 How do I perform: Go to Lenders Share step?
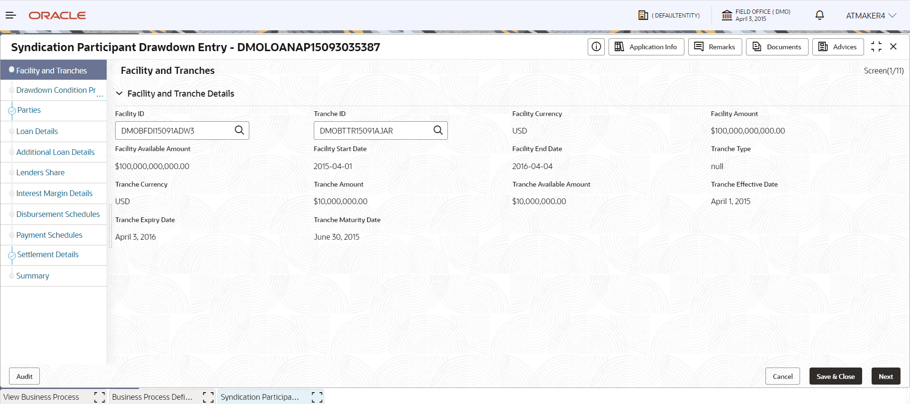[54, 173]
